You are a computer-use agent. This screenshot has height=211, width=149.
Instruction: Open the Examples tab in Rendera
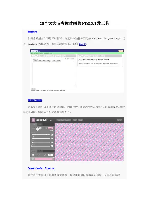(58, 56)
